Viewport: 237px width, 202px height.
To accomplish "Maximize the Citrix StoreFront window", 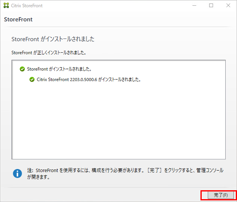I will click(x=211, y=6).
